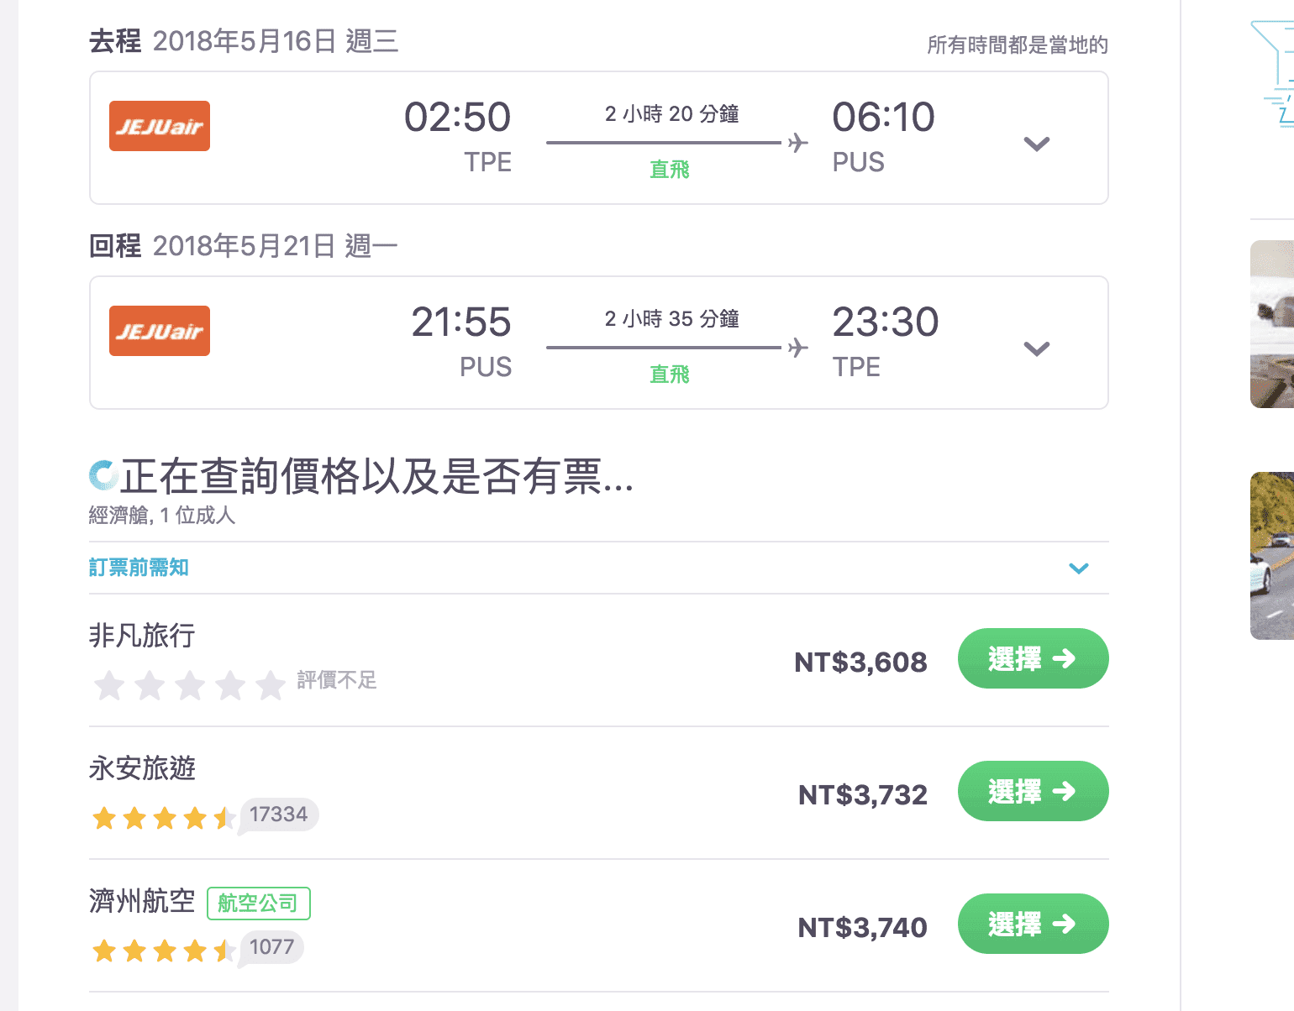Select the 永安旅遊 NT$3,732 deal
Screen dimensions: 1294x1011
(x=1033, y=791)
